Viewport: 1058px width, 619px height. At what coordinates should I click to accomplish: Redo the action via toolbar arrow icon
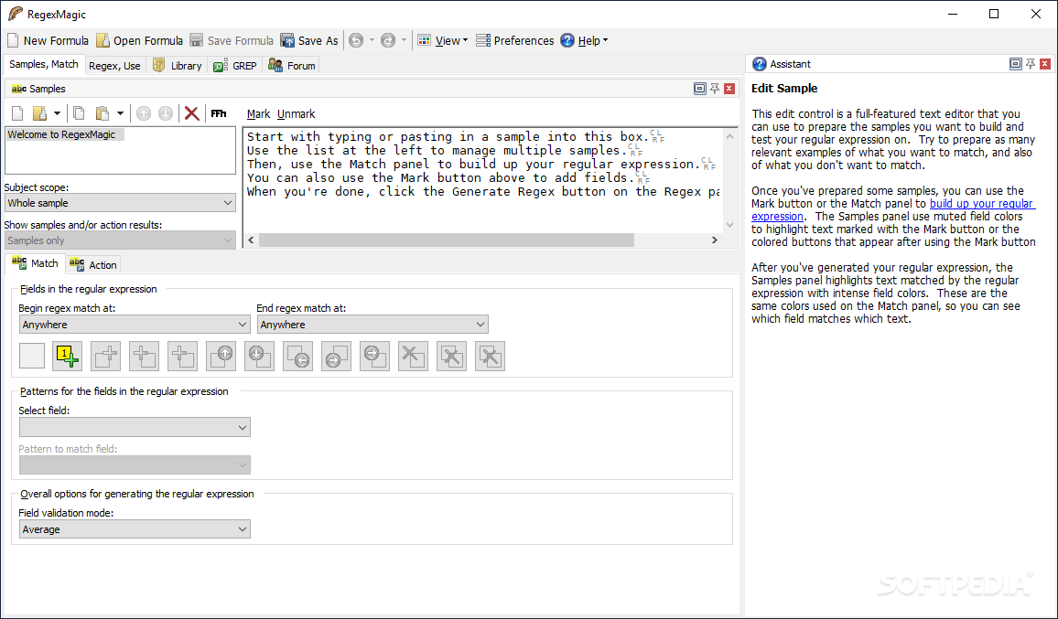click(x=388, y=40)
